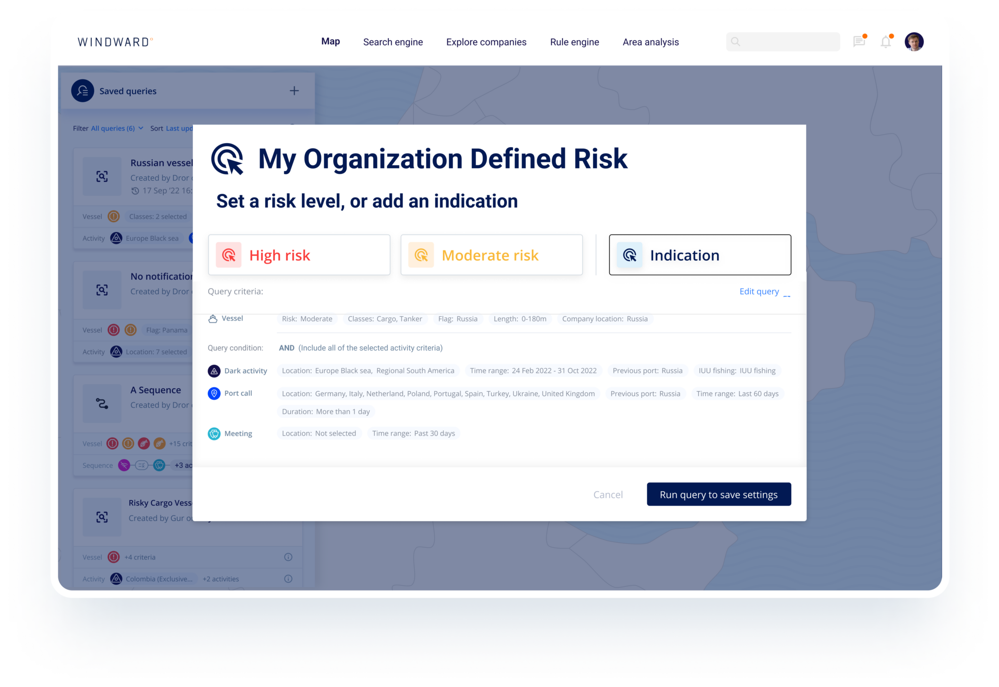
Task: Open the notifications bell icon
Action: tap(885, 41)
